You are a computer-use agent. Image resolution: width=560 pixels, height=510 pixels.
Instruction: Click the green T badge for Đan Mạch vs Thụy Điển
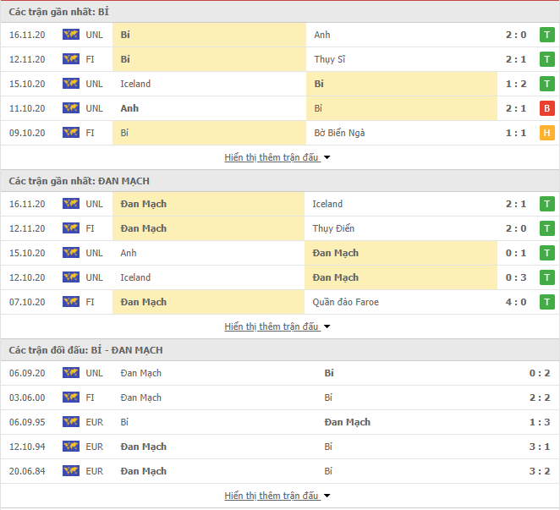tap(546, 228)
